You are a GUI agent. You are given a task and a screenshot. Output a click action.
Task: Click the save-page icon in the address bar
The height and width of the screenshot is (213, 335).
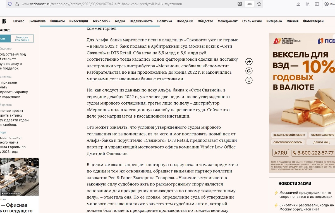coord(240,4)
